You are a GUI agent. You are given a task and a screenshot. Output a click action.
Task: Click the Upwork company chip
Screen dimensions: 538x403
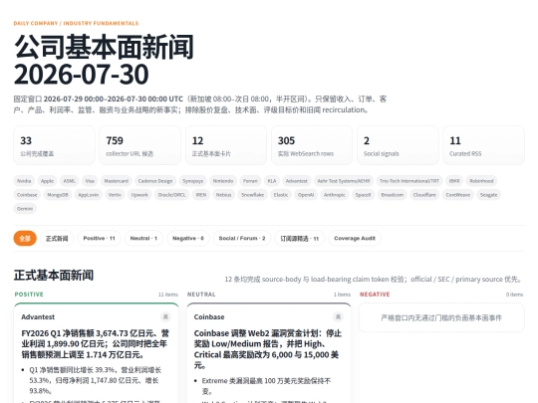(139, 195)
